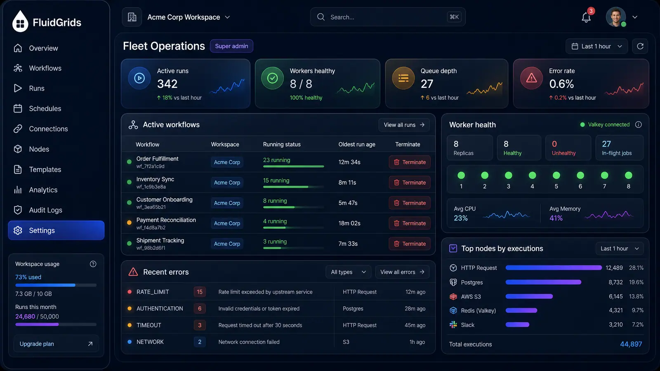Click the Active workflows header icon
Screen dimensions: 660x371
click(x=133, y=125)
